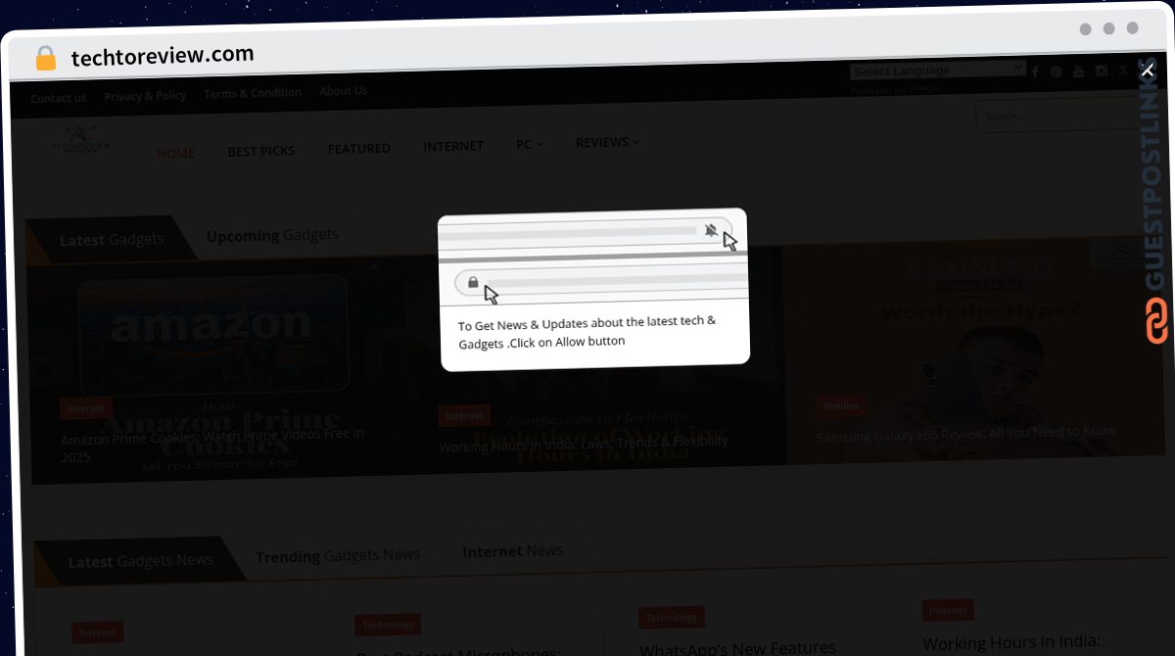Click Technology tag above Best Podcast Microphones

pos(389,625)
